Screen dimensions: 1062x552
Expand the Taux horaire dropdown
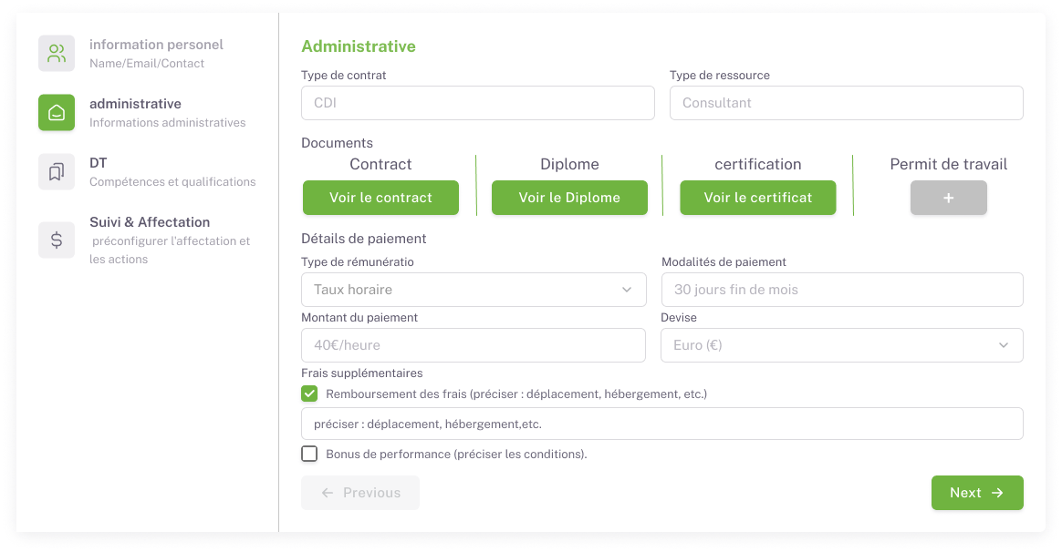474,290
